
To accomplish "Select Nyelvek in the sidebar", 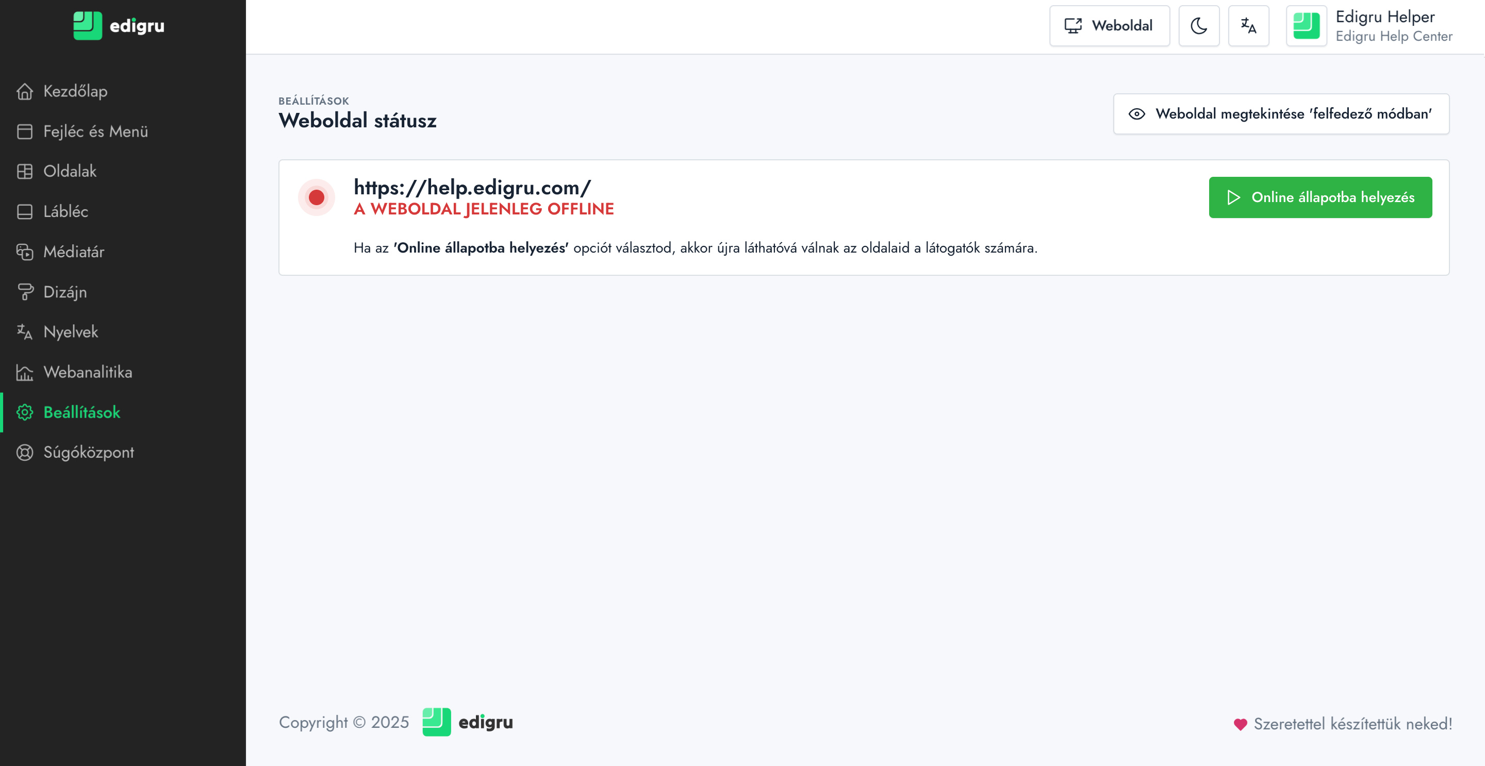I will [71, 332].
